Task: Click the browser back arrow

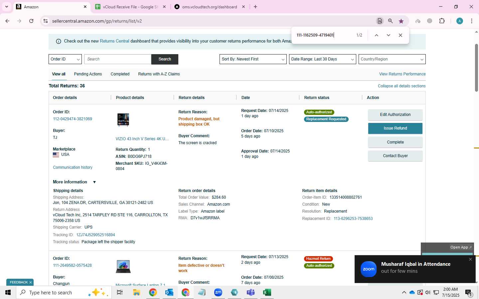Action: pyautogui.click(x=7, y=21)
